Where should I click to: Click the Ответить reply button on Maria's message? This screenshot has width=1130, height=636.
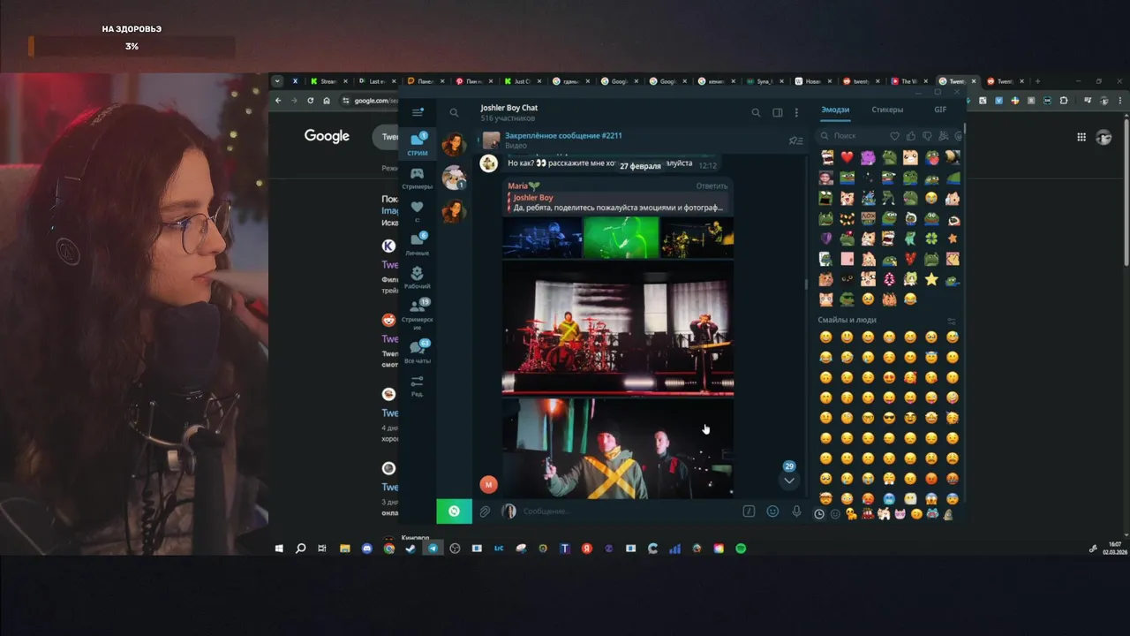(712, 185)
